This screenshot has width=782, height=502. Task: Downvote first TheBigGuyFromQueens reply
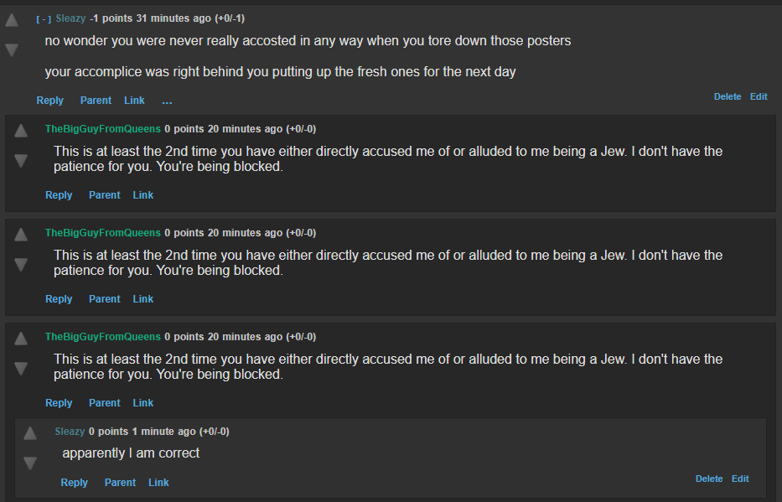point(21,160)
